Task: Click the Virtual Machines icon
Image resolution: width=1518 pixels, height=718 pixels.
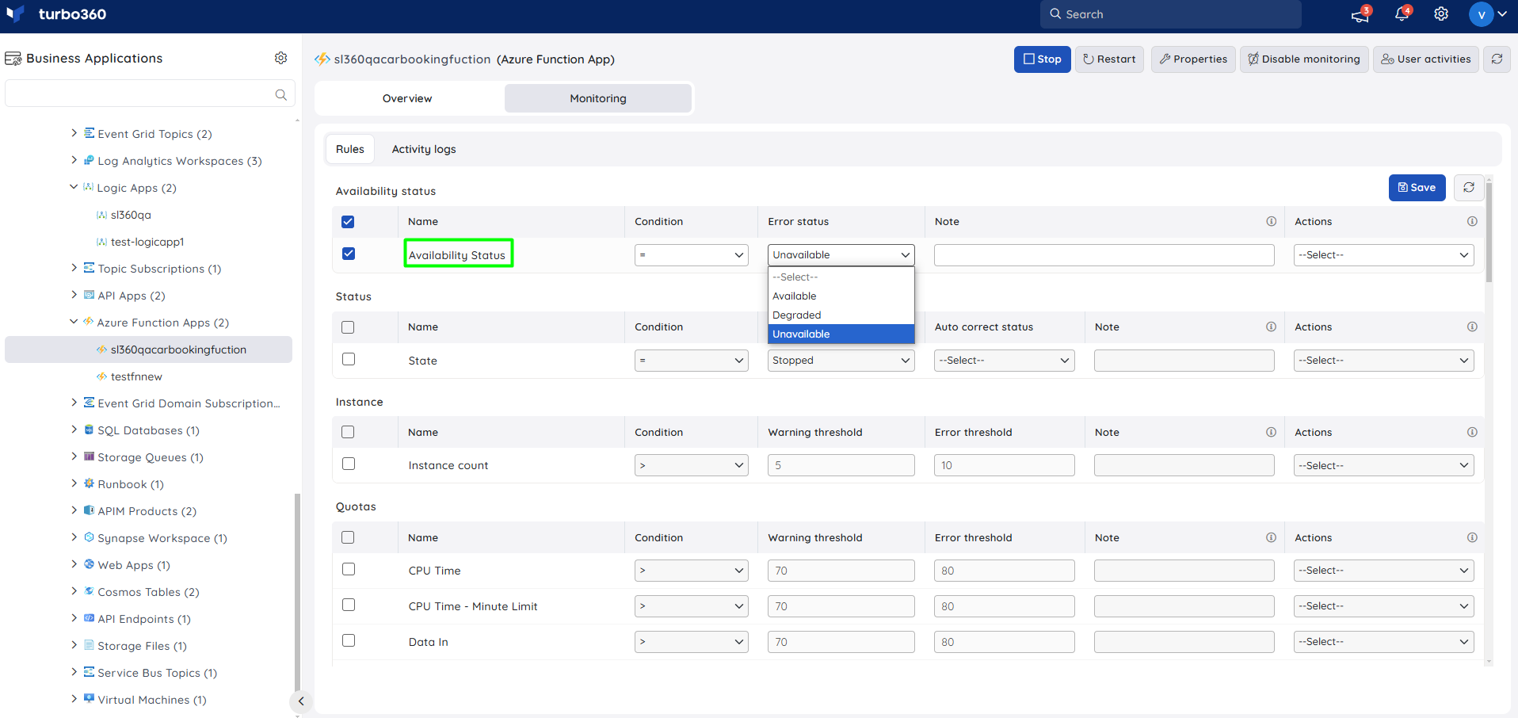Action: [x=89, y=699]
